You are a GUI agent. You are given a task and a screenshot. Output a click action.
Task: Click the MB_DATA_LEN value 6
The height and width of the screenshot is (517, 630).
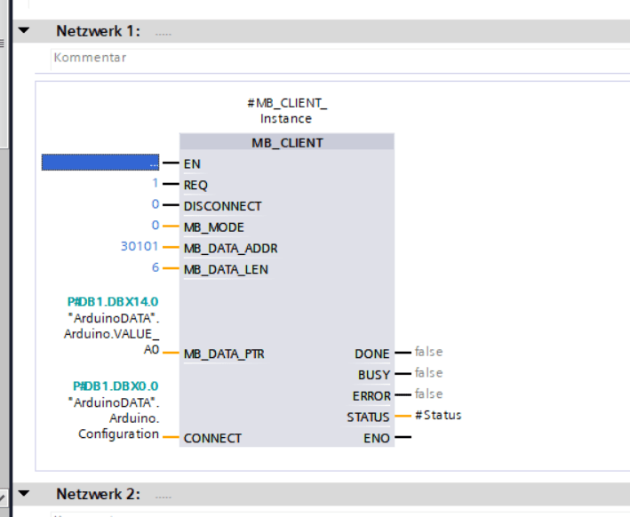[155, 267]
